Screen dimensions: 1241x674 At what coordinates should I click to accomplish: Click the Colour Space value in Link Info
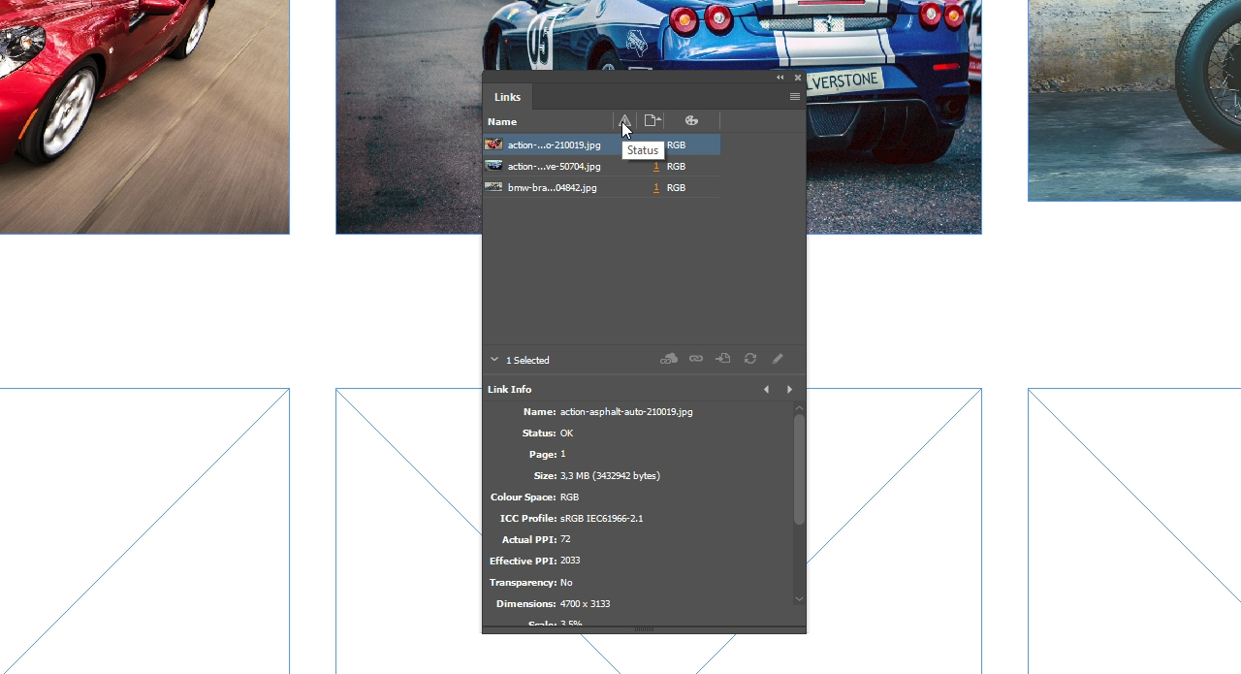(x=569, y=497)
